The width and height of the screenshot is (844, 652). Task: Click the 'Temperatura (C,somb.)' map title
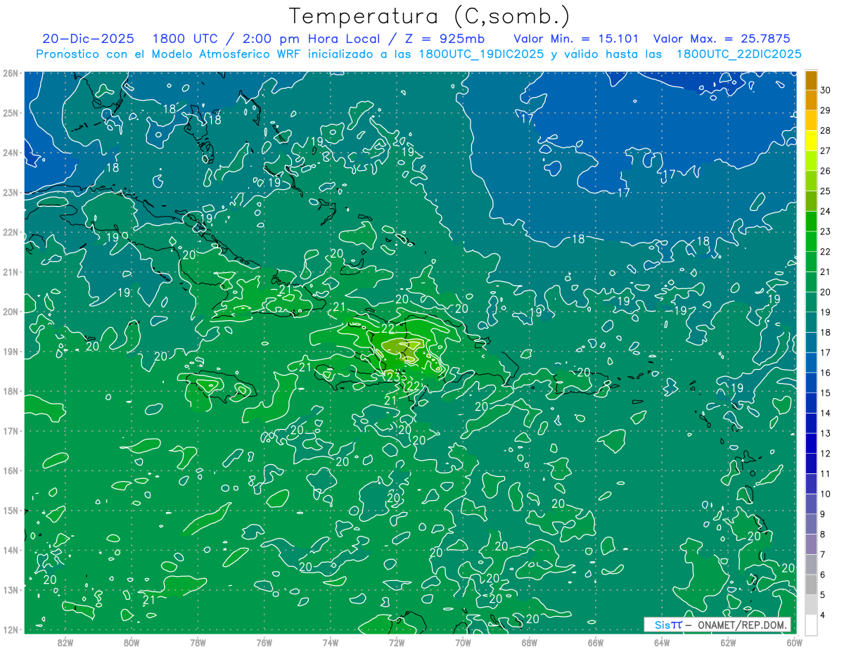[x=430, y=16]
